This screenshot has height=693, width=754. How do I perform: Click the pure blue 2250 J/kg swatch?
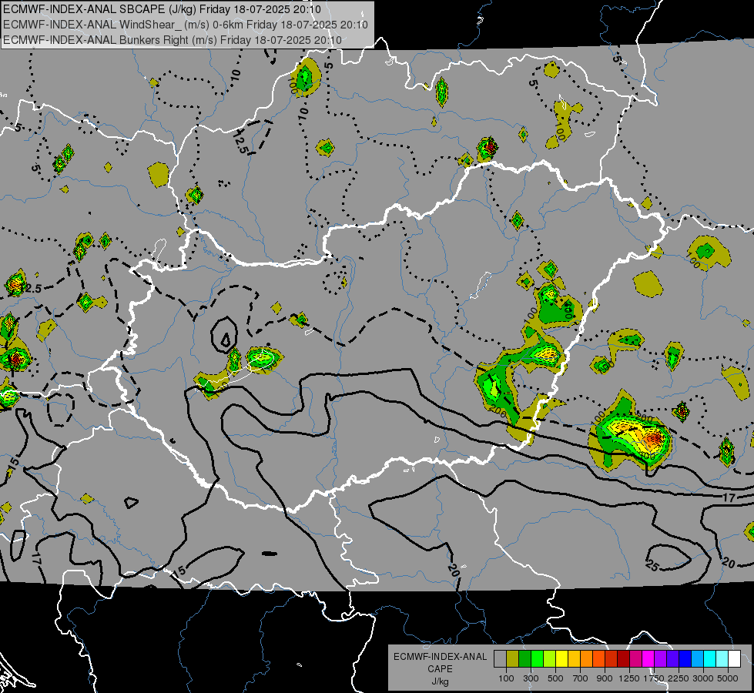coord(685,659)
